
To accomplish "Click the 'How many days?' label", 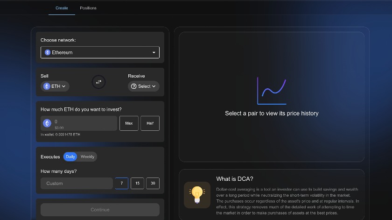I will pos(58,171).
